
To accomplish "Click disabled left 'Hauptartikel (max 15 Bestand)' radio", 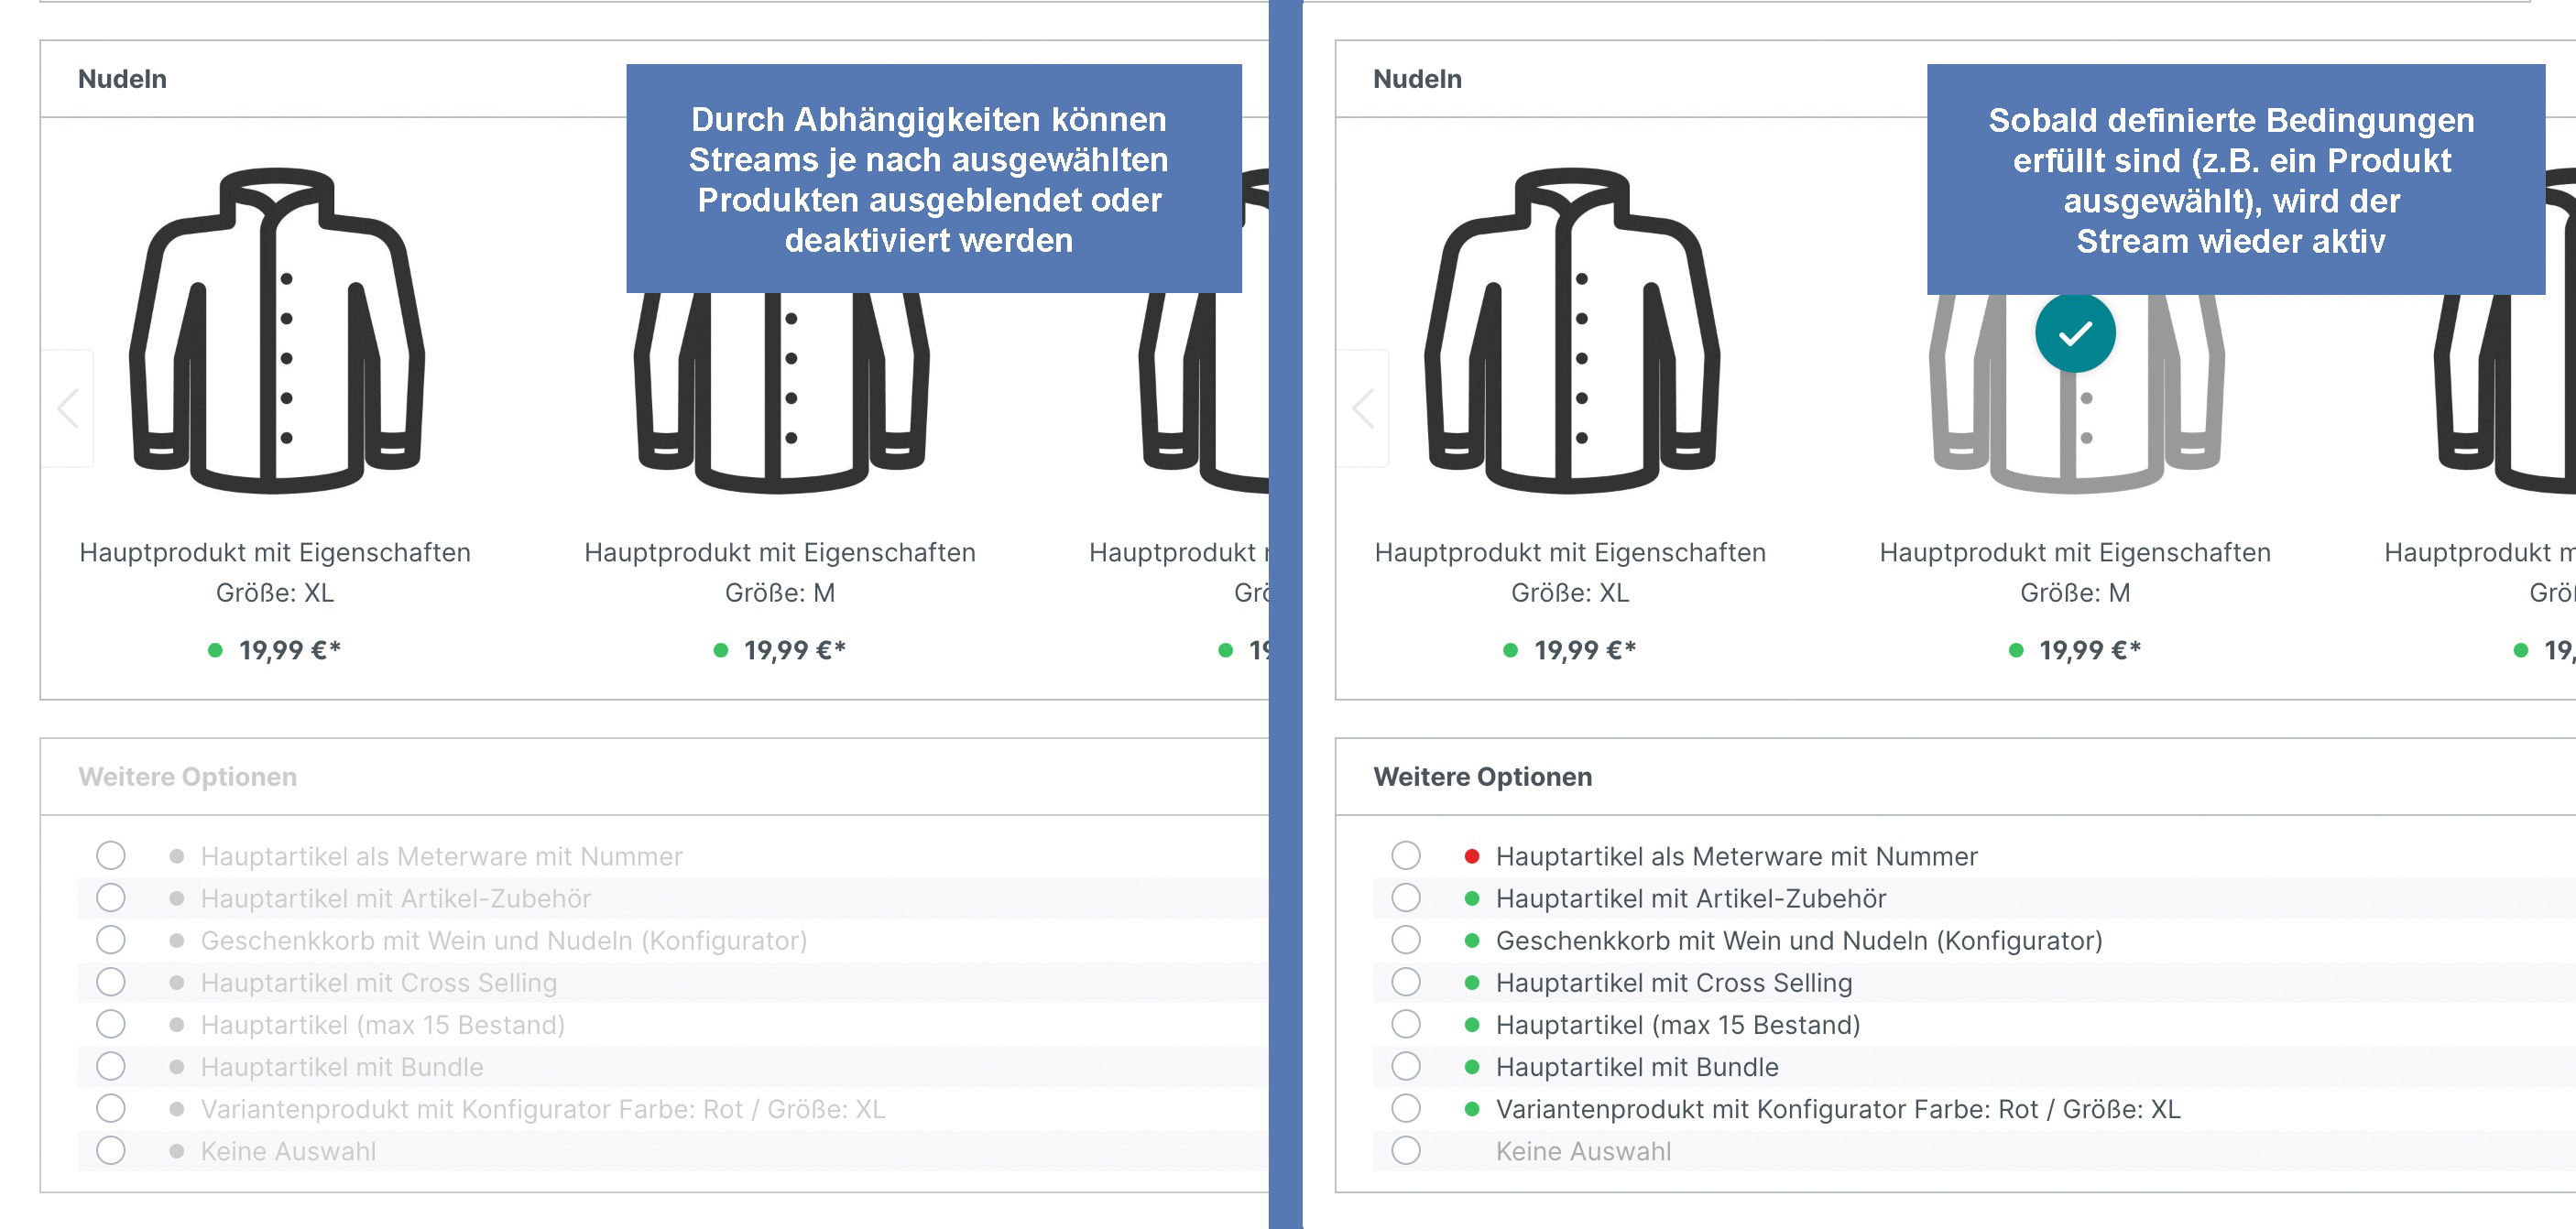I will click(111, 1024).
